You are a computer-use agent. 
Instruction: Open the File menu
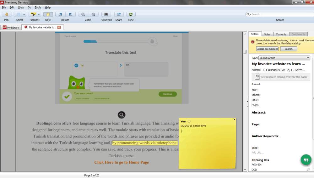tap(4, 8)
